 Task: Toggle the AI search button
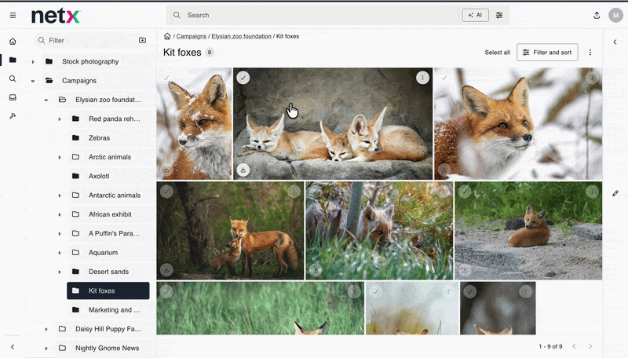(476, 15)
